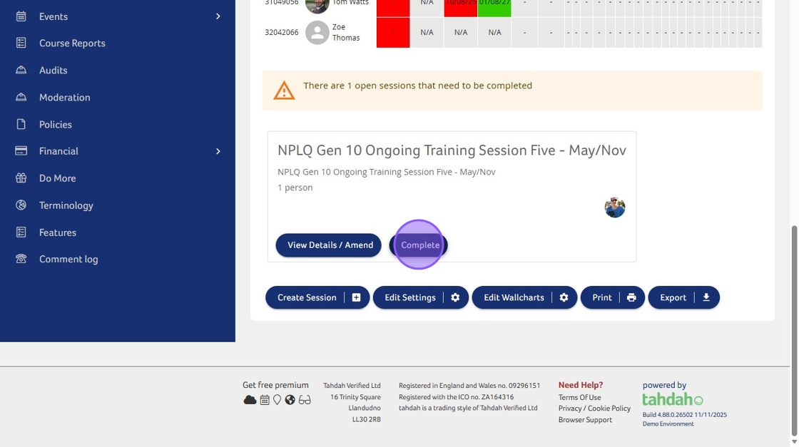The width and height of the screenshot is (799, 447).
Task: Click the Features list icon
Action: (x=21, y=232)
